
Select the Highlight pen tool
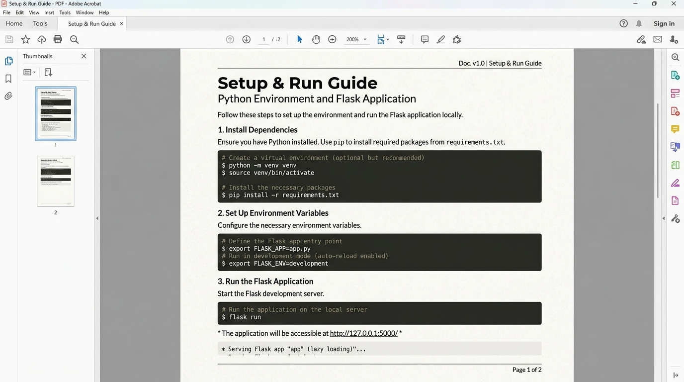tap(440, 39)
